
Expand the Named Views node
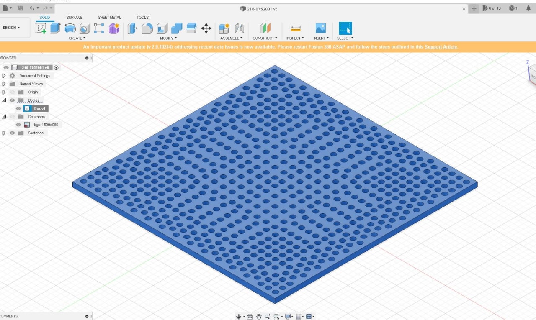tap(4, 84)
